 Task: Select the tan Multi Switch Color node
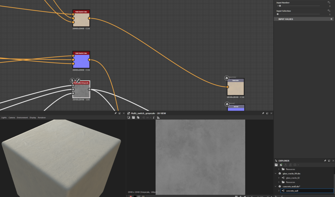pos(81,18)
